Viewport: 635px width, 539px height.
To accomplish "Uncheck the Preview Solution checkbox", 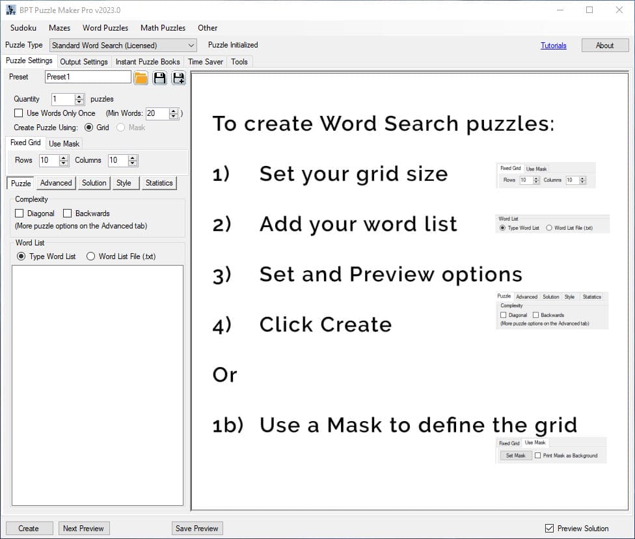I will coord(549,529).
